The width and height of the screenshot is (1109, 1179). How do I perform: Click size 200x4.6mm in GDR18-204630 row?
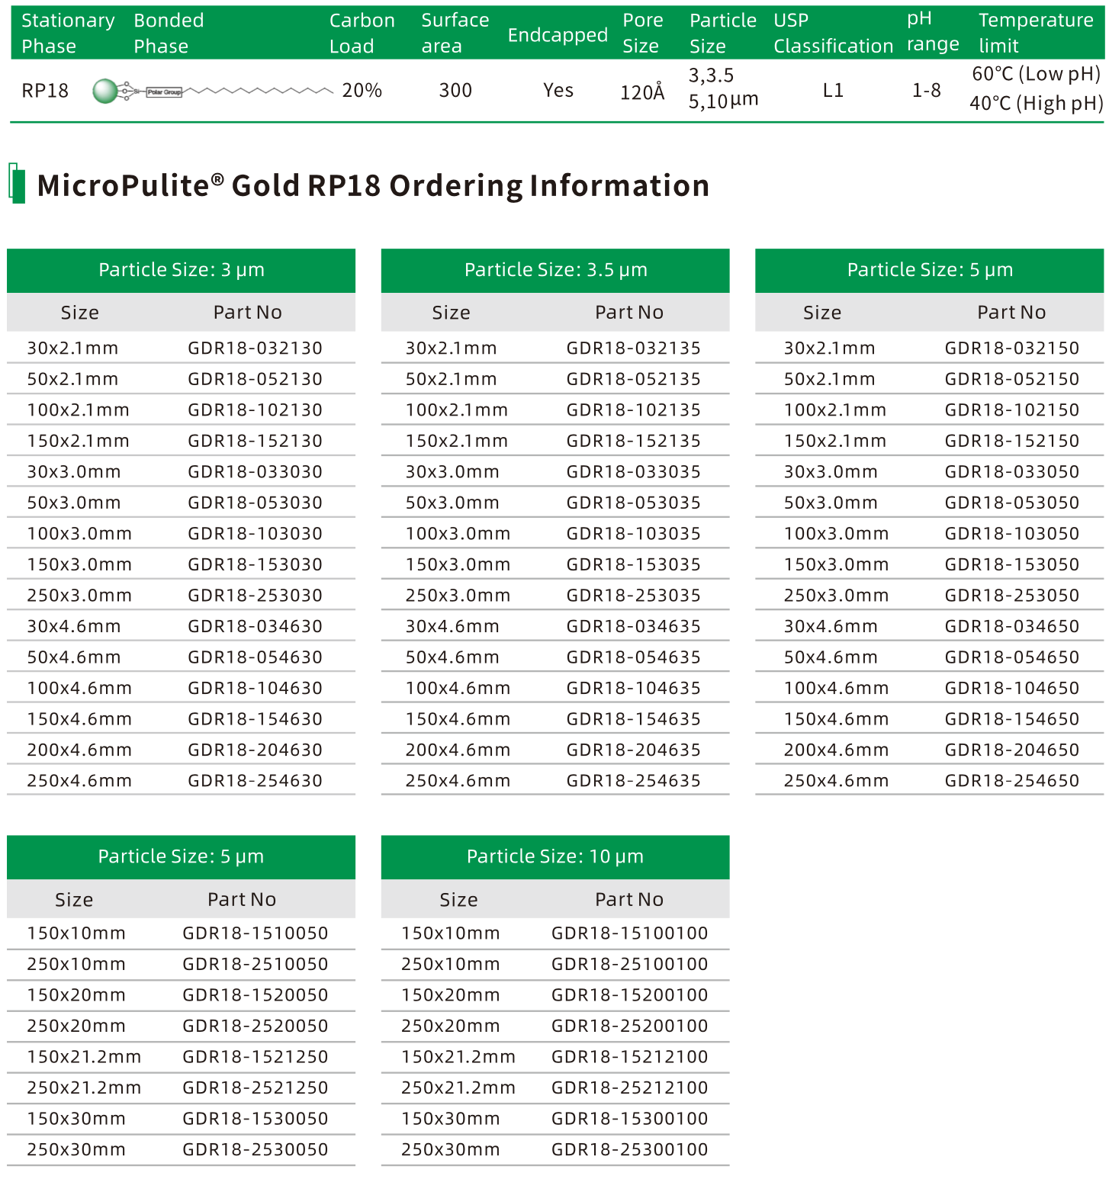click(79, 750)
